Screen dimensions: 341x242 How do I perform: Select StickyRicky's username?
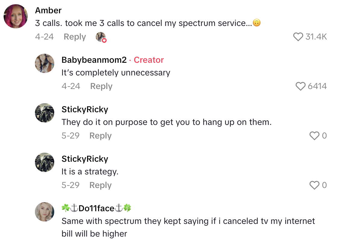[x=85, y=109]
